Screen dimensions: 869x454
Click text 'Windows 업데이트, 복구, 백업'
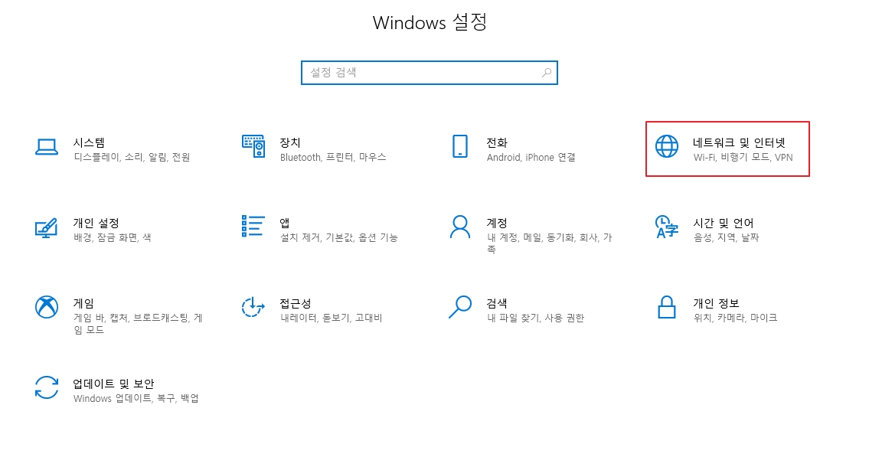[x=136, y=399]
